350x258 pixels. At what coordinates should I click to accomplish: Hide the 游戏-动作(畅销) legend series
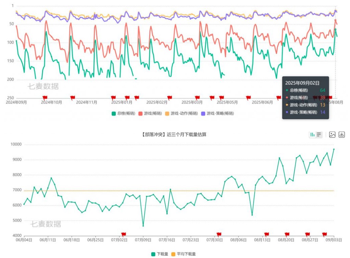coord(181,113)
